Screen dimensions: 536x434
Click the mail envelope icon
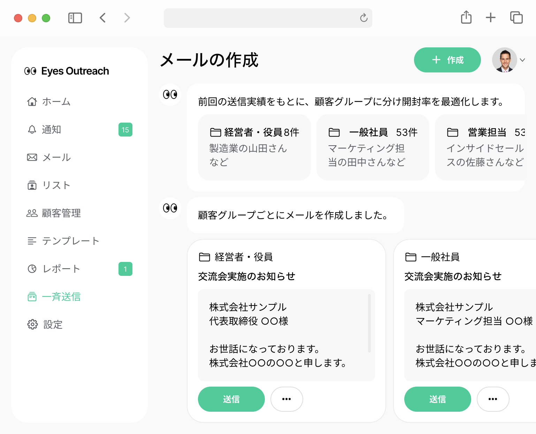(32, 157)
